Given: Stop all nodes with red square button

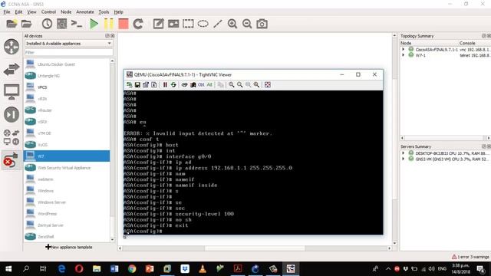Looking at the screenshot, I should (x=124, y=24).
